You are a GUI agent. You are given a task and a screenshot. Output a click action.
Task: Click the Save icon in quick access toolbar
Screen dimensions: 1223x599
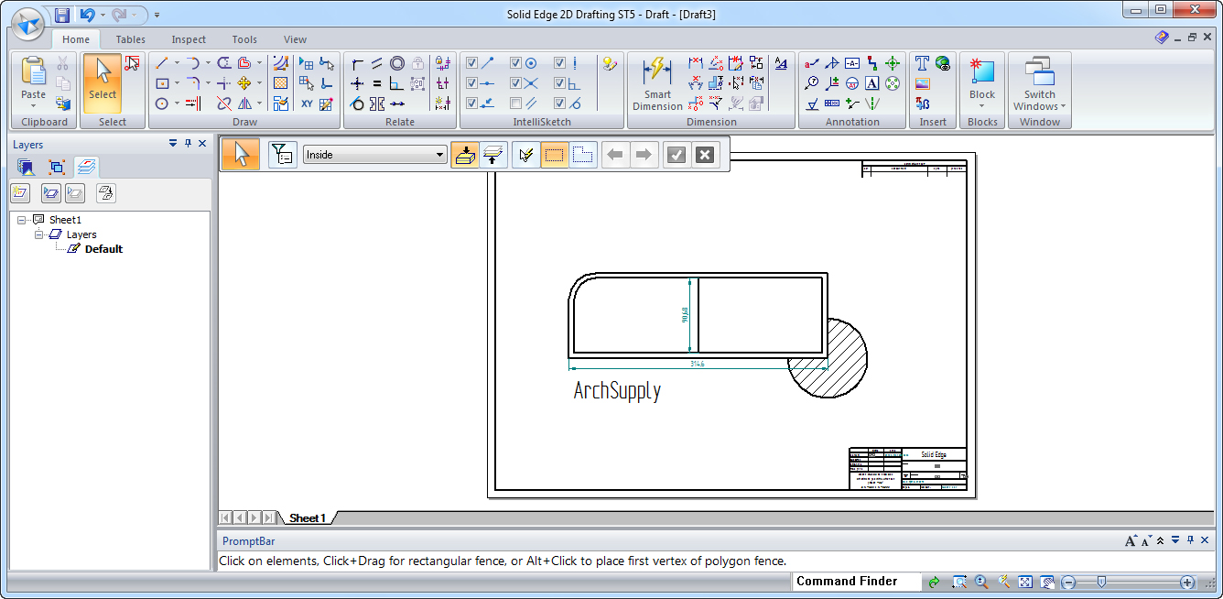click(62, 15)
